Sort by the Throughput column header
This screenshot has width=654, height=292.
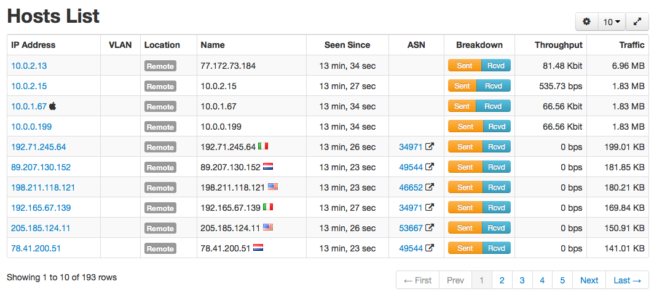(x=559, y=45)
